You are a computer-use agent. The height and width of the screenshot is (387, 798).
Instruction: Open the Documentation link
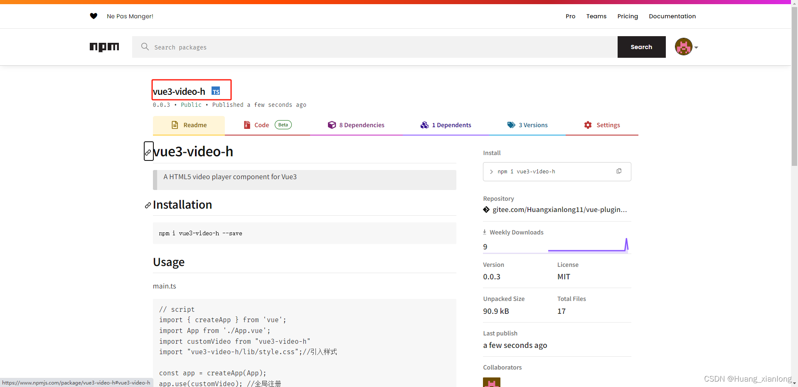pos(672,16)
